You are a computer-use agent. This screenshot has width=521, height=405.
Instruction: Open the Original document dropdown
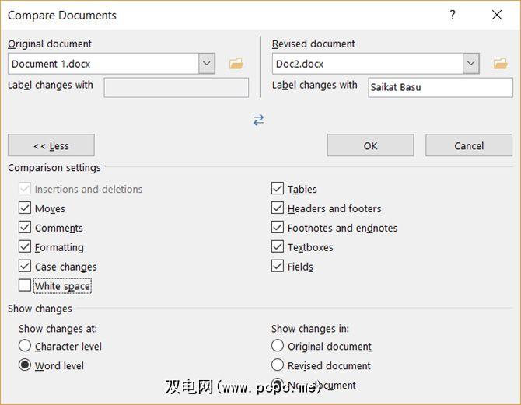click(206, 64)
